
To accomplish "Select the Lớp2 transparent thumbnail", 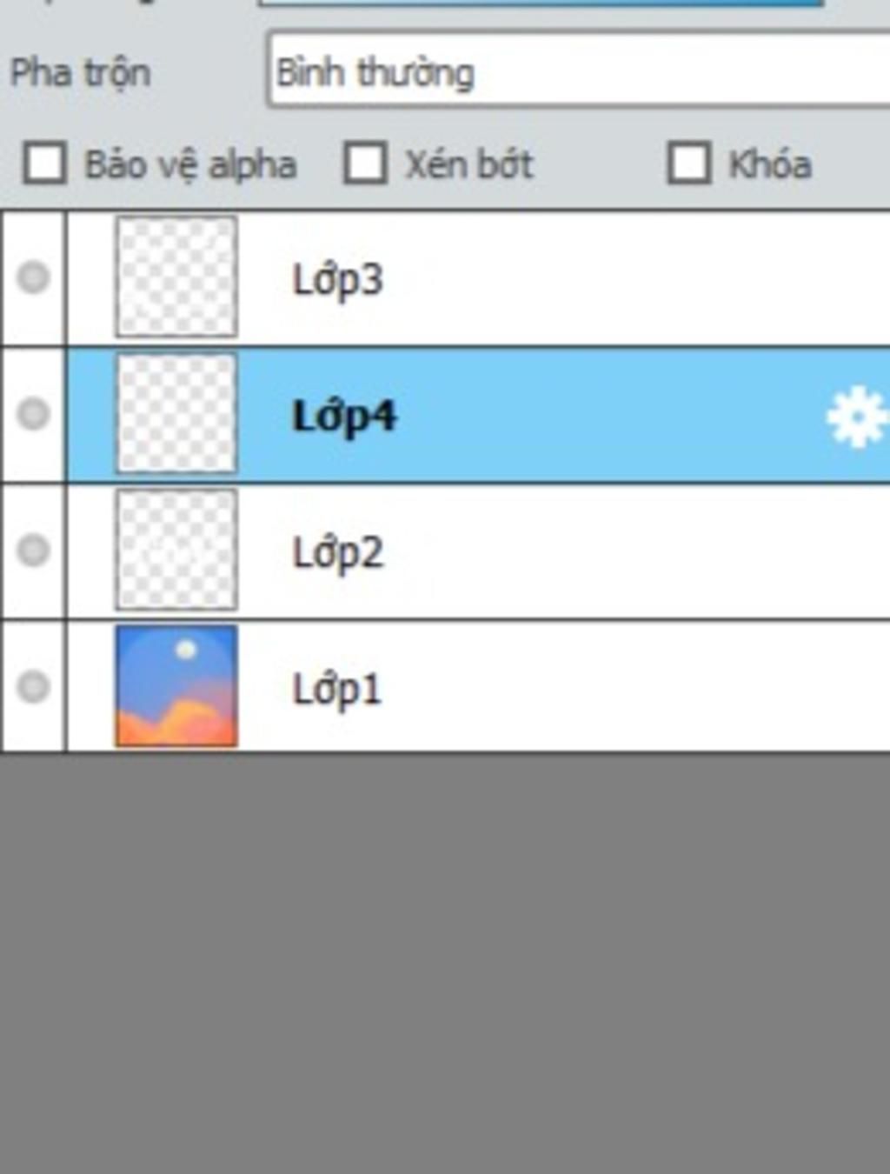I will tap(176, 550).
